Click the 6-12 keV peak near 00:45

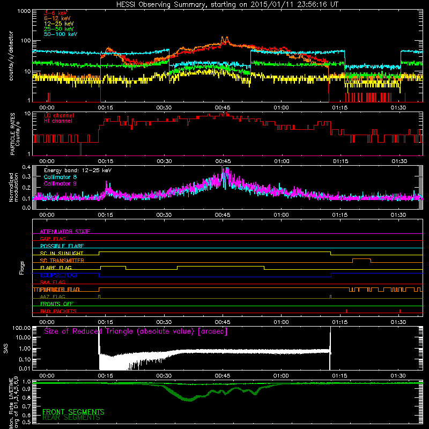tap(224, 40)
